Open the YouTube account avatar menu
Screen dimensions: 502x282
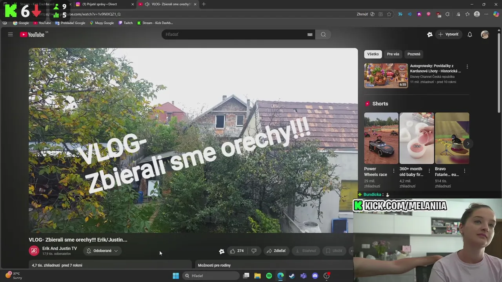(485, 34)
